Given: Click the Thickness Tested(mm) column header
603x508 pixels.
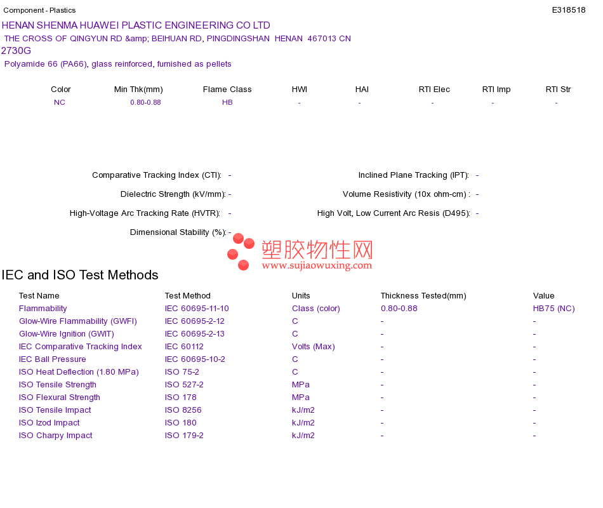Looking at the screenshot, I should 423,295.
